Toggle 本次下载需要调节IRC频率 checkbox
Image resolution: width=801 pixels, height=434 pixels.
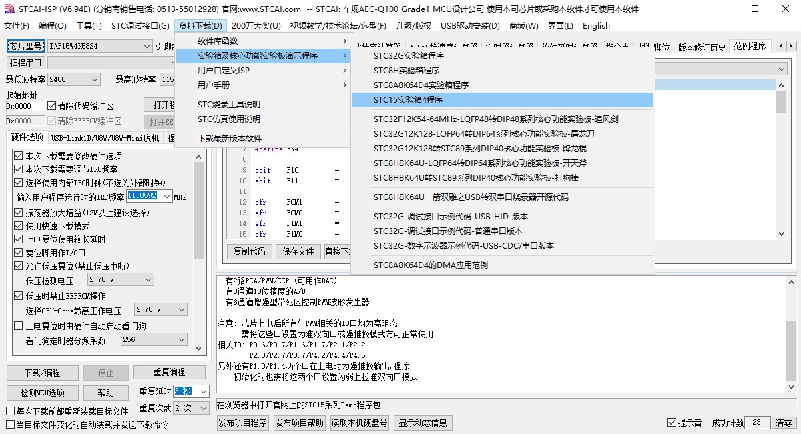pos(19,169)
